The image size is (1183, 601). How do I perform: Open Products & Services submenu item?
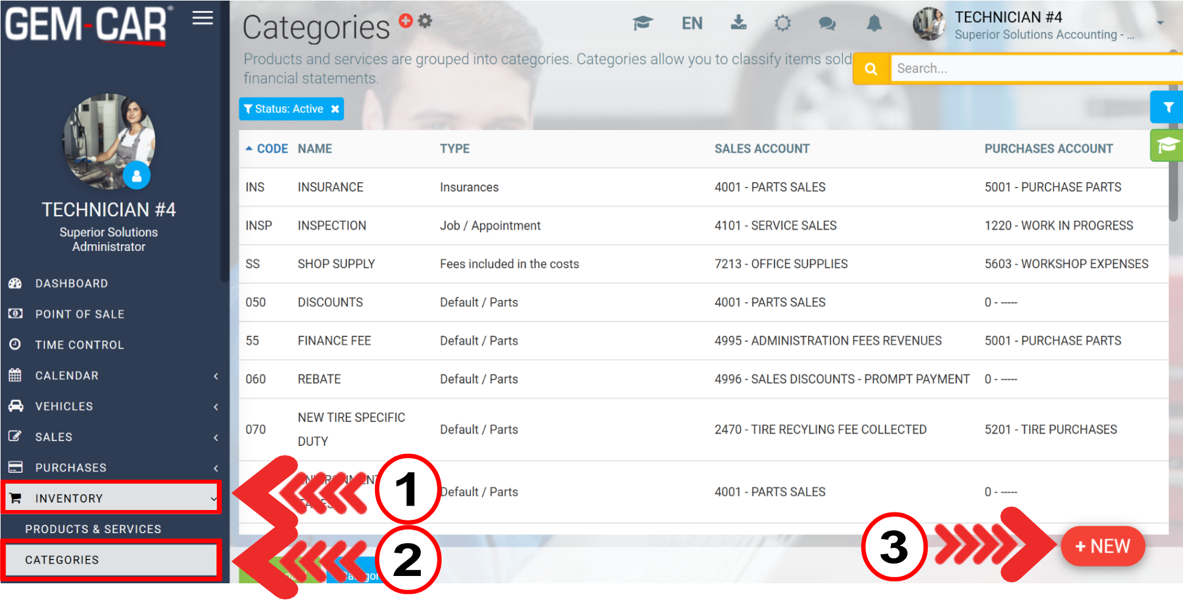tap(93, 529)
